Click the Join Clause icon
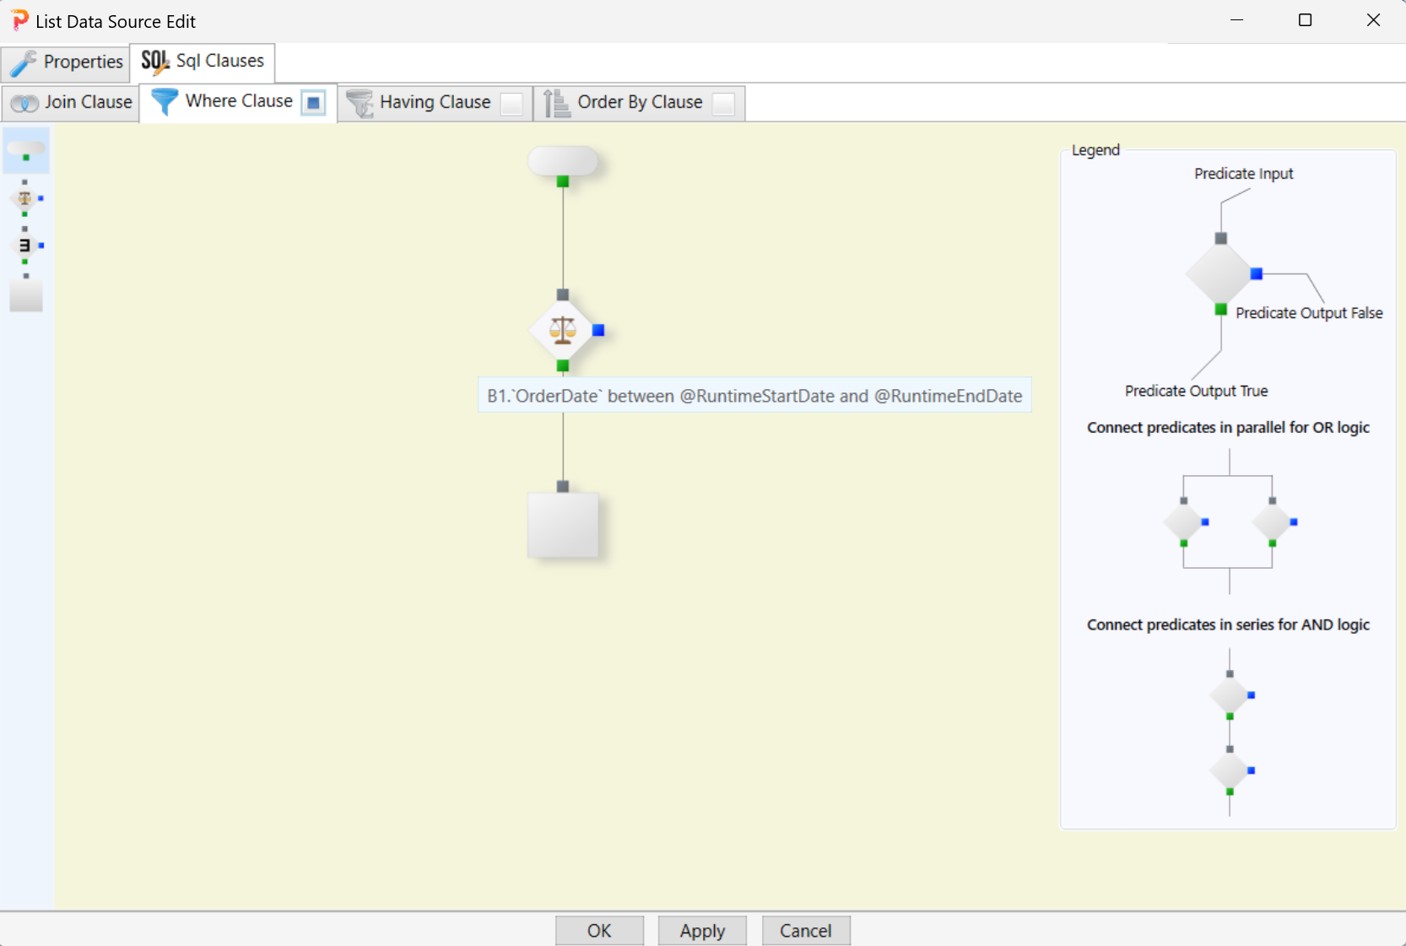The image size is (1406, 946). click(x=24, y=102)
